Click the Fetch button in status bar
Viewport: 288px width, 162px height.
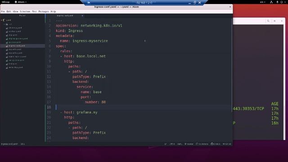point(202,144)
